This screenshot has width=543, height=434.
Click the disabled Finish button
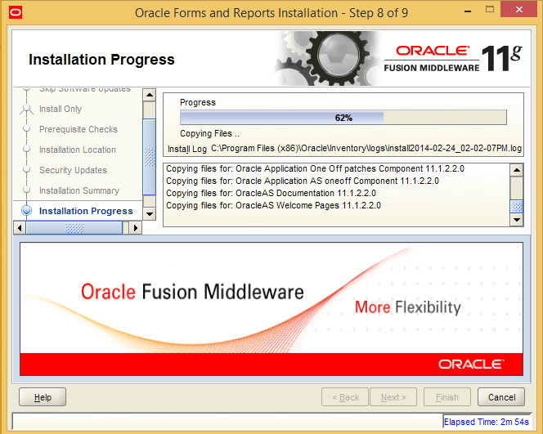coord(447,397)
